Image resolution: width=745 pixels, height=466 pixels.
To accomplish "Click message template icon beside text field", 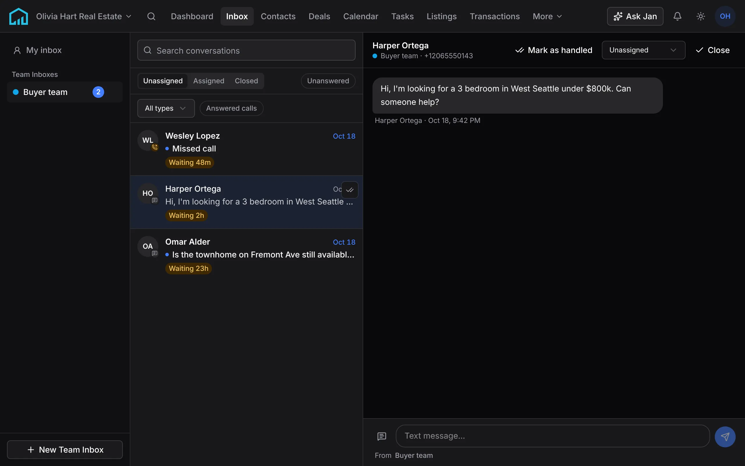I will click(x=382, y=436).
